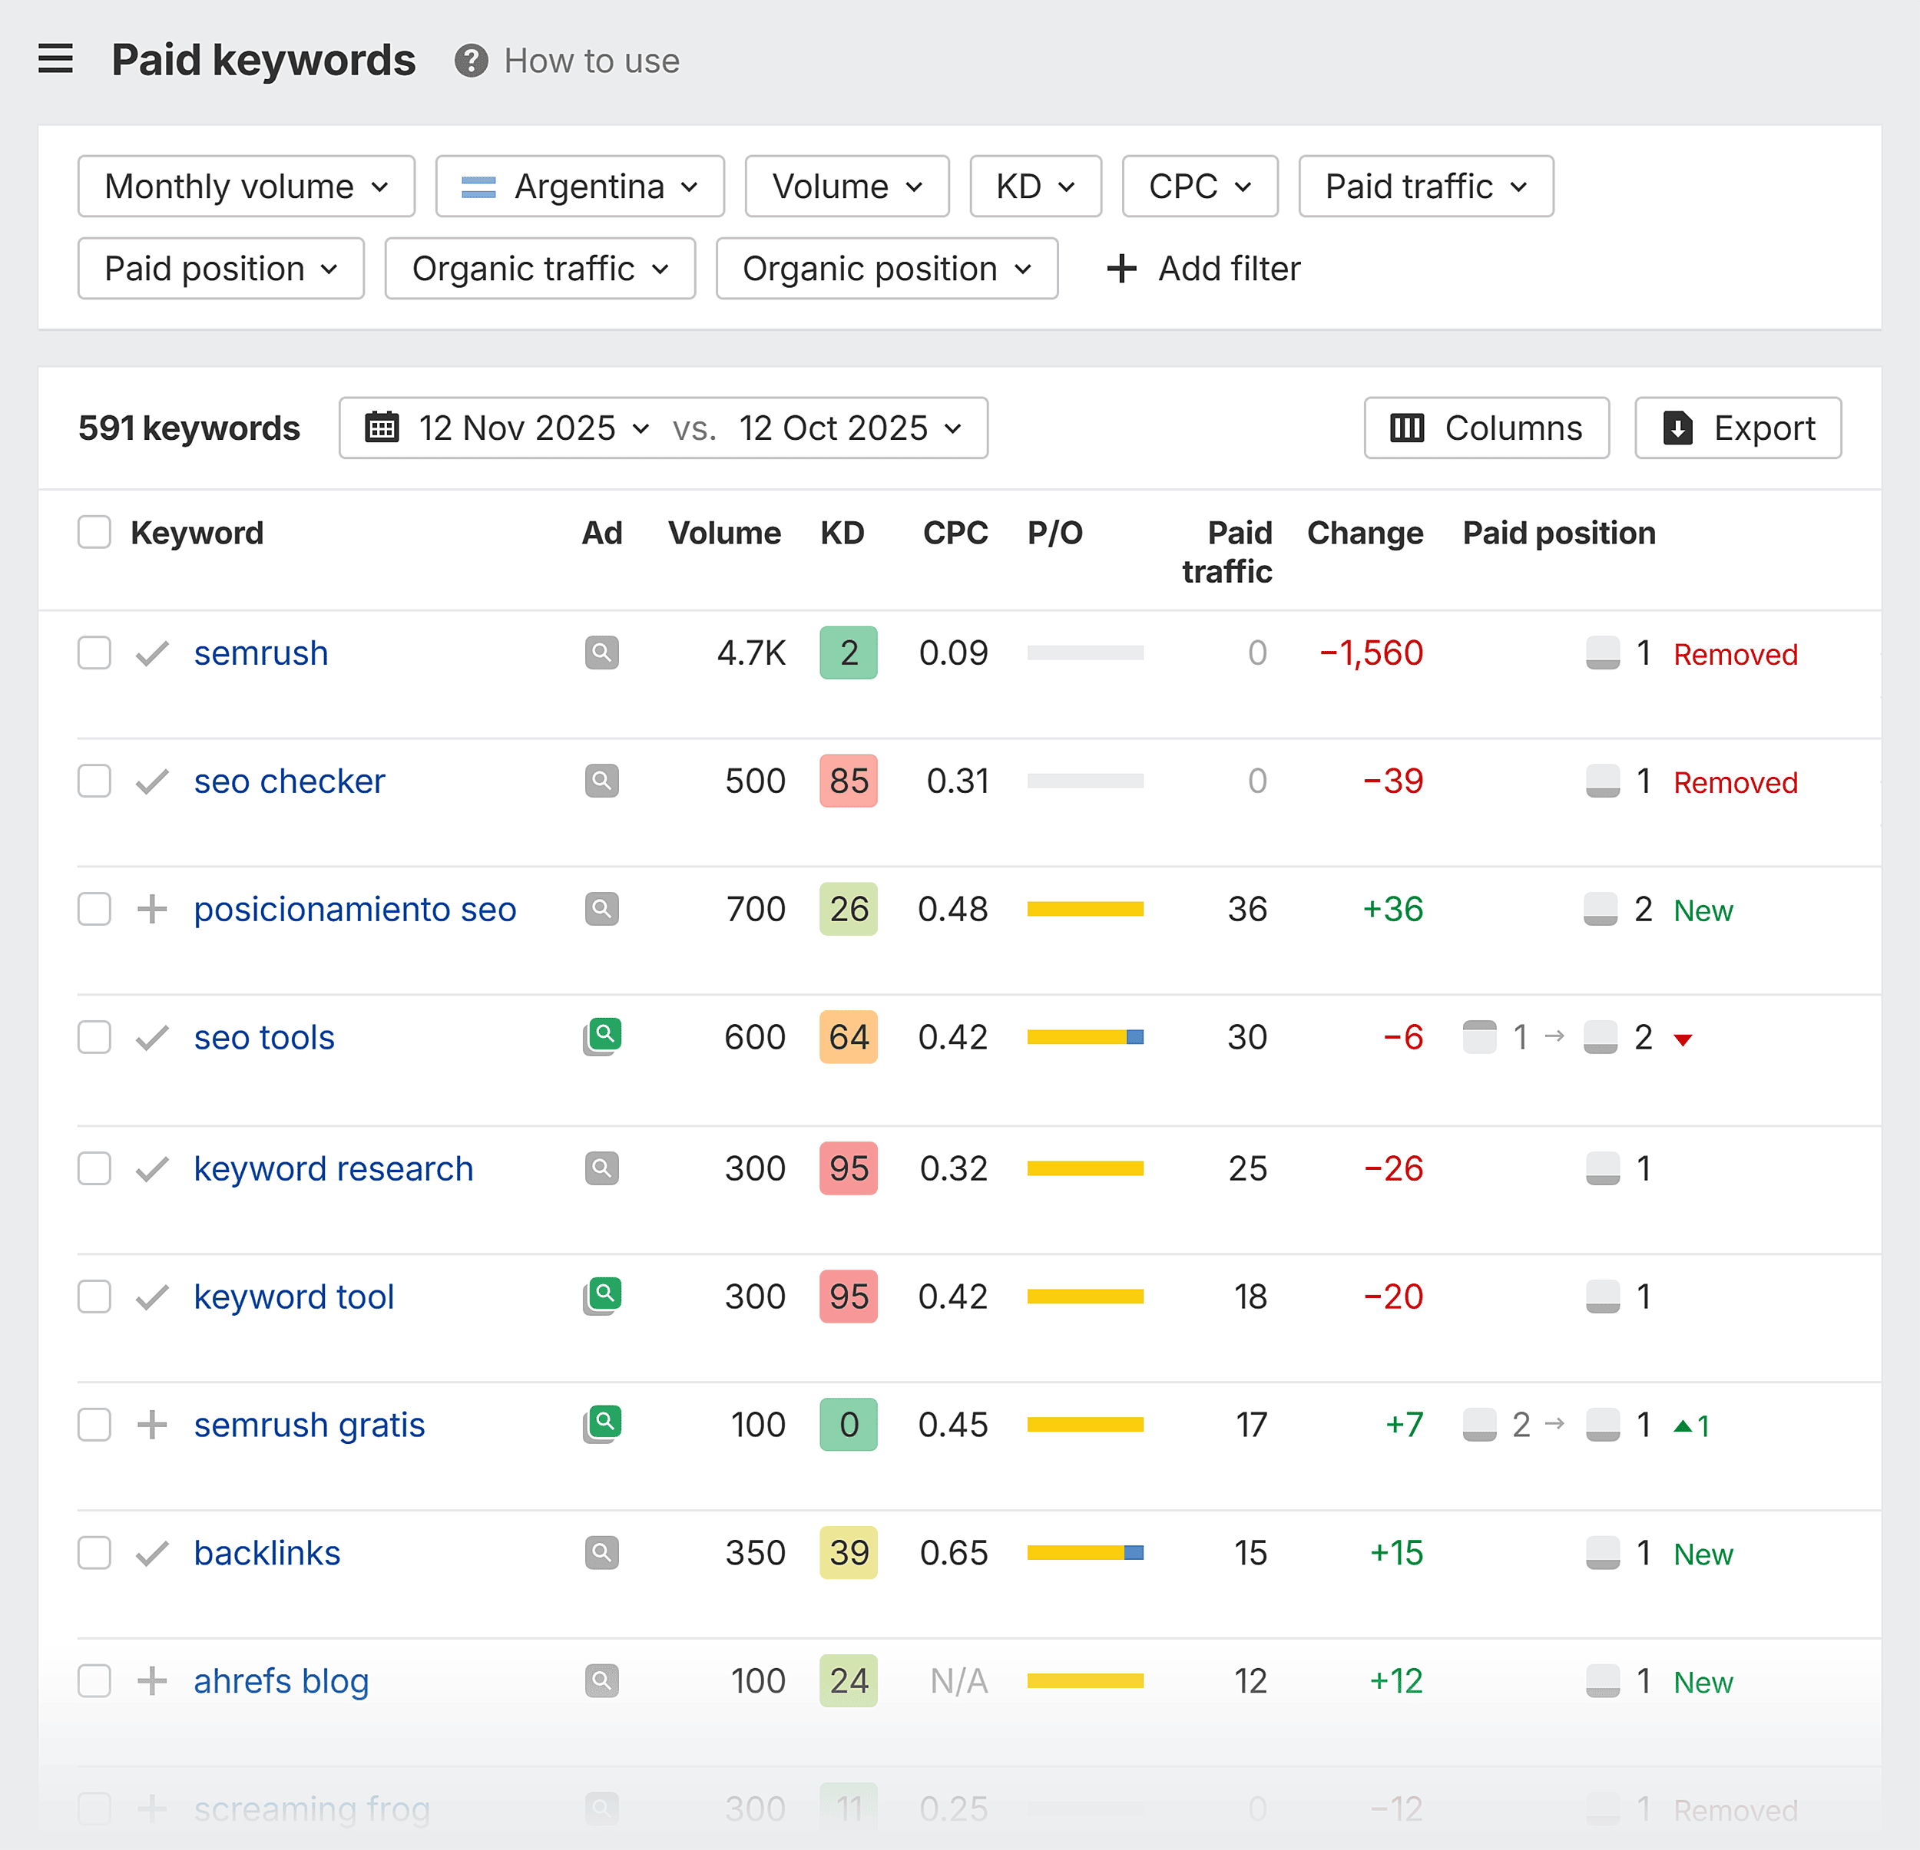Image resolution: width=1920 pixels, height=1850 pixels.
Task: Open the hamburger navigation menu
Action: [x=56, y=59]
